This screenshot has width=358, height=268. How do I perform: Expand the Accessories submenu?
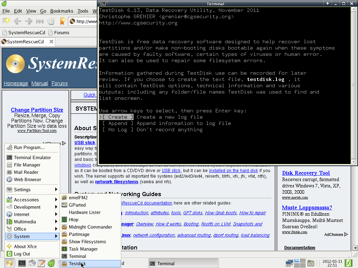32,200
